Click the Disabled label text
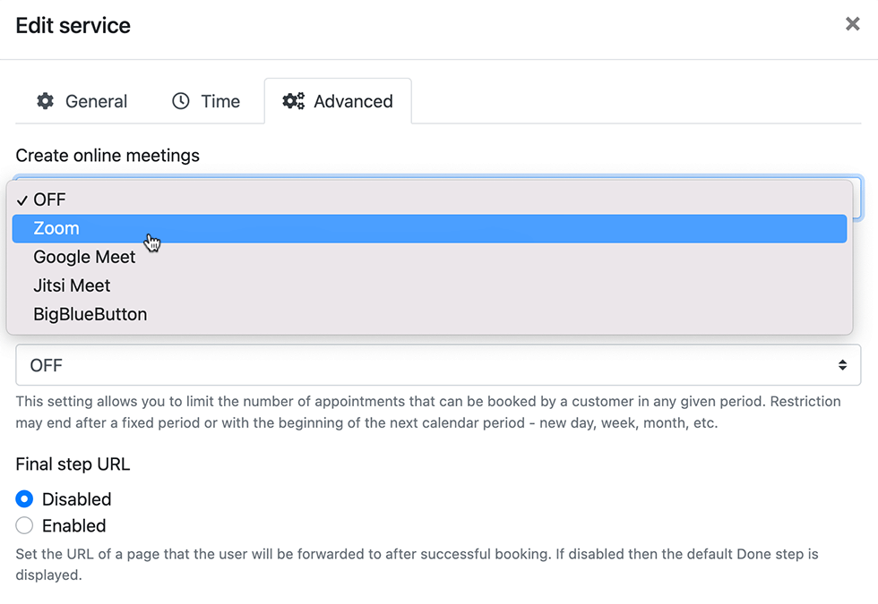The height and width of the screenshot is (604, 878). 77,499
